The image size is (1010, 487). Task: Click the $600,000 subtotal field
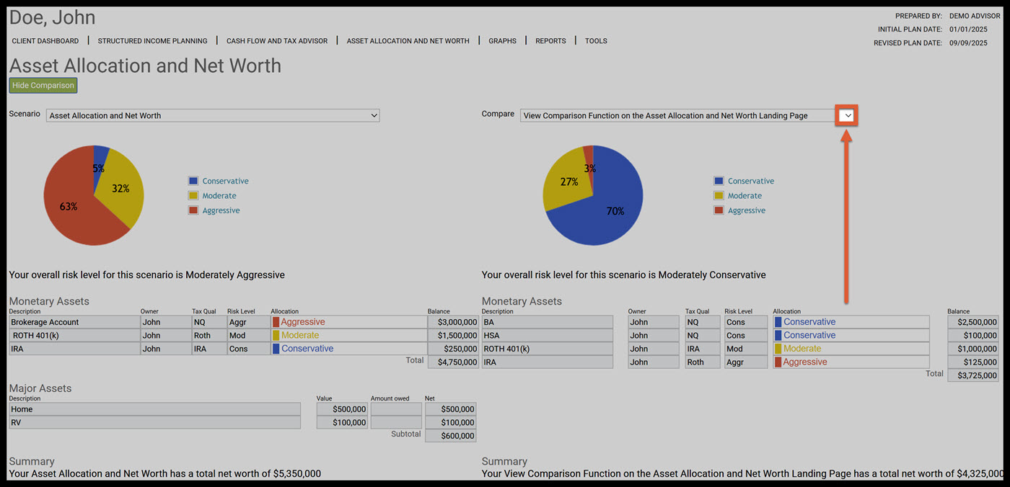coord(451,436)
